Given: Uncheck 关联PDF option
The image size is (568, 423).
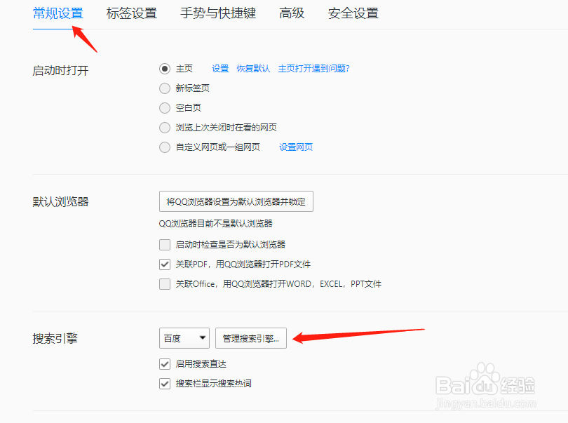Looking at the screenshot, I should click(165, 264).
